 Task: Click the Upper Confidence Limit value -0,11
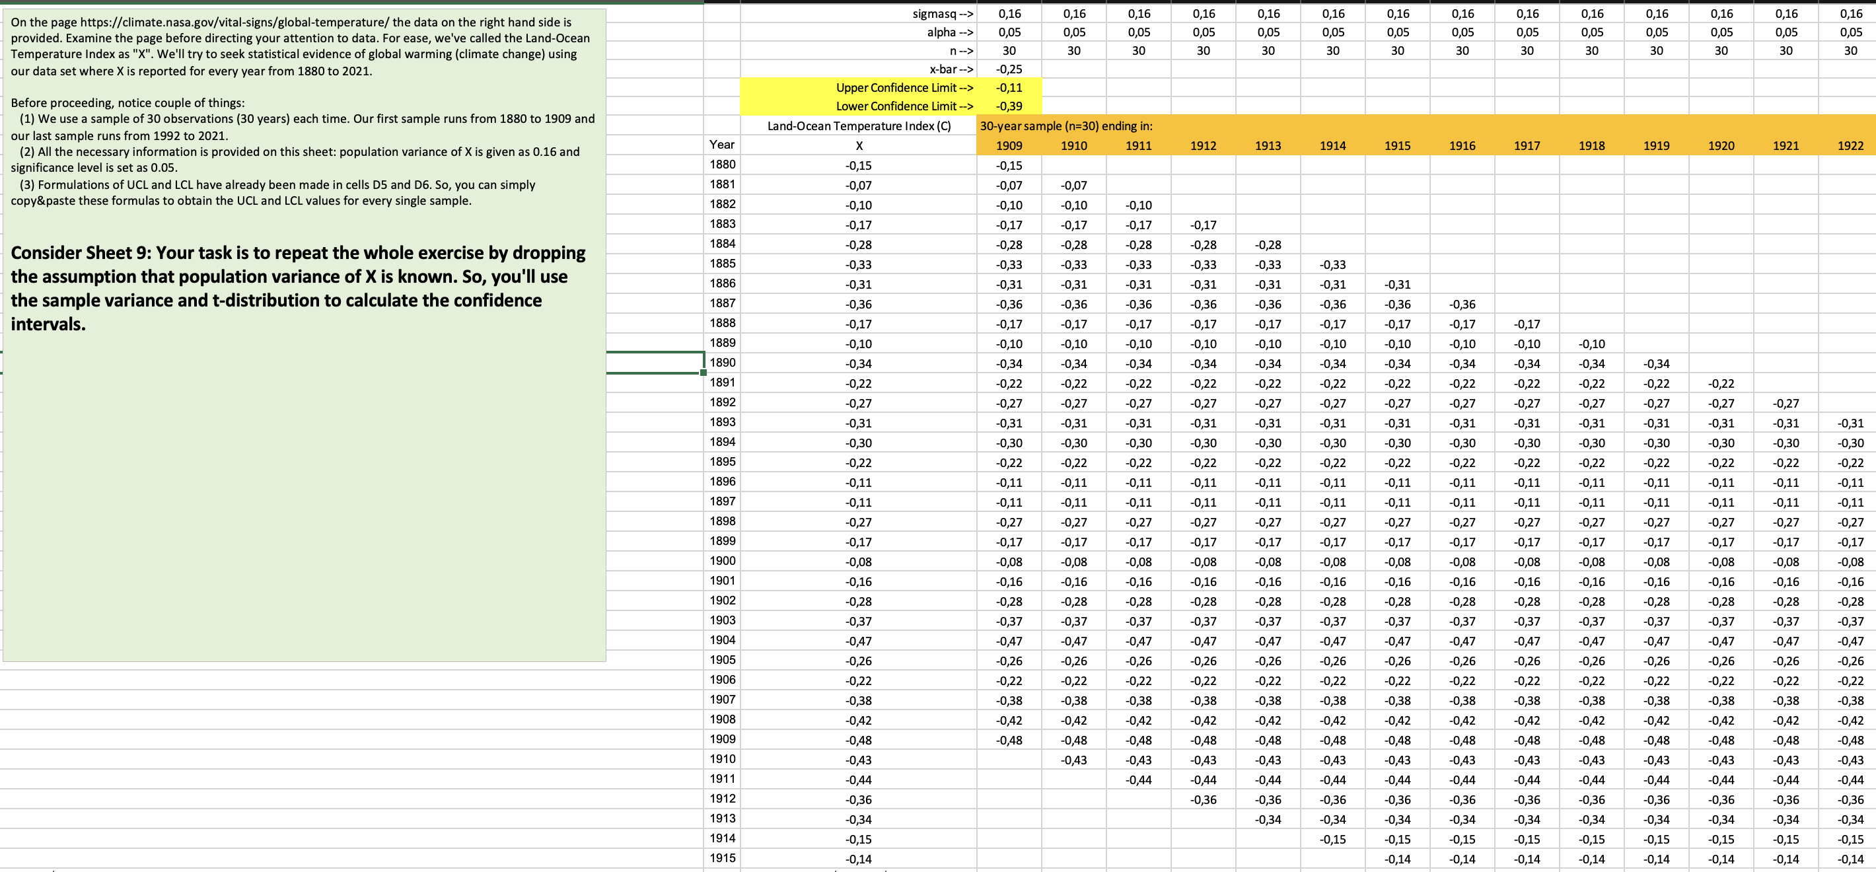pyautogui.click(x=1009, y=87)
